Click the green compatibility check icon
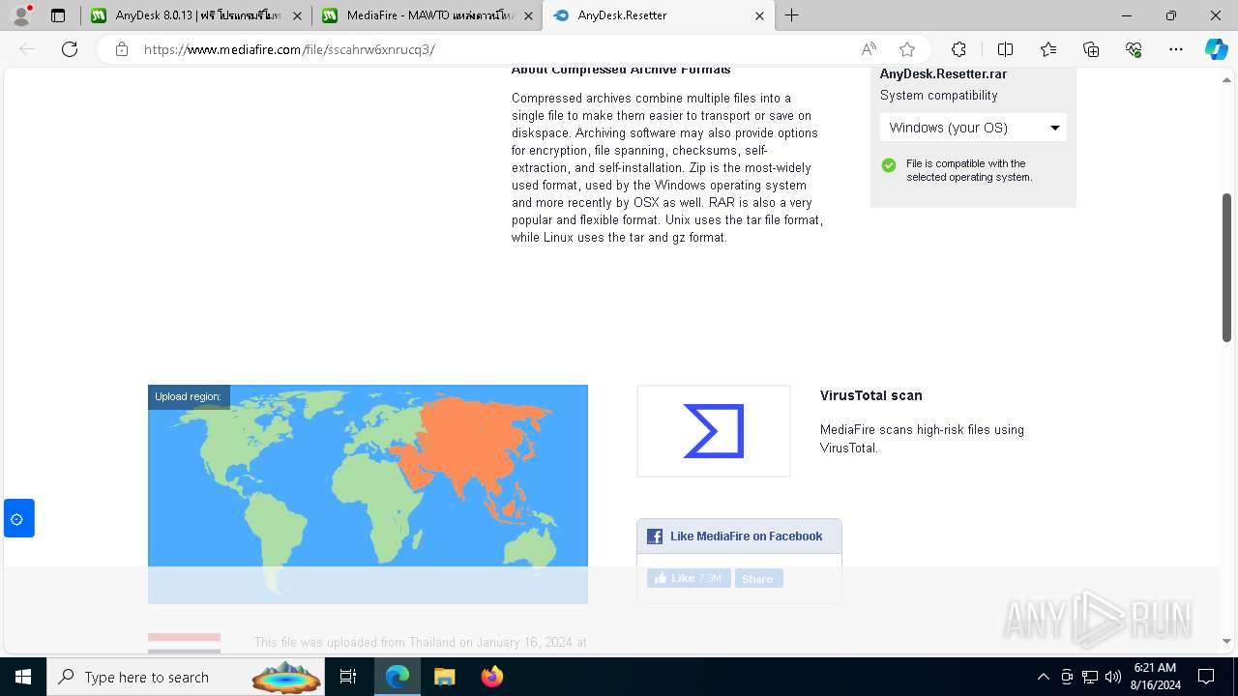Screen dimensions: 1238x696 [889, 165]
